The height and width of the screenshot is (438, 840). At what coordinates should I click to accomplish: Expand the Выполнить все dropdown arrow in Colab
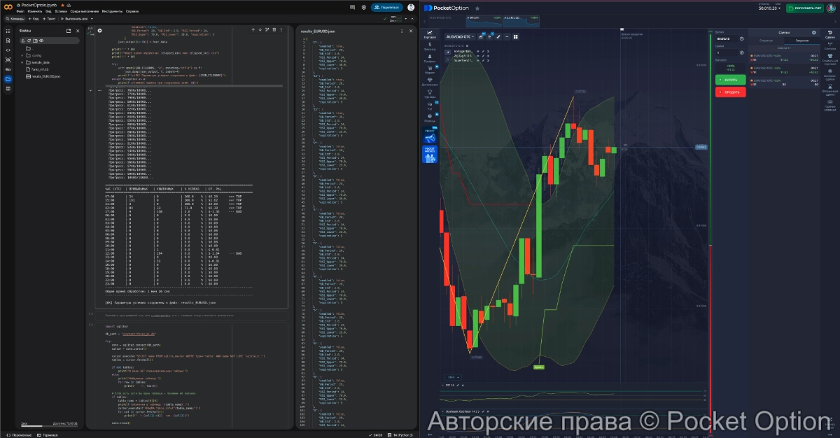92,19
